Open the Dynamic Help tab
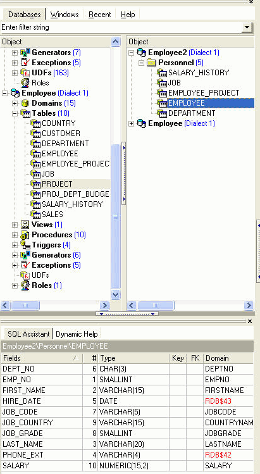260x474 pixels. (x=77, y=334)
